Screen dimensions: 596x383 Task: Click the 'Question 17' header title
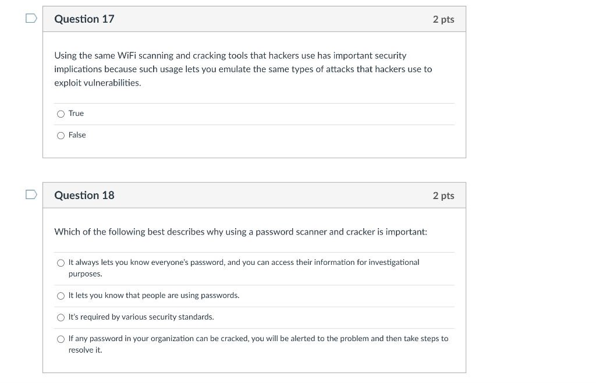pyautogui.click(x=84, y=19)
